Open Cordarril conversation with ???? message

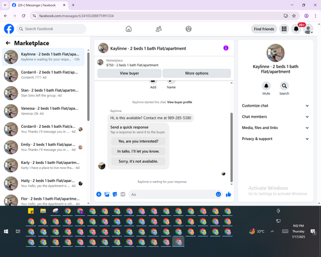coord(43,75)
